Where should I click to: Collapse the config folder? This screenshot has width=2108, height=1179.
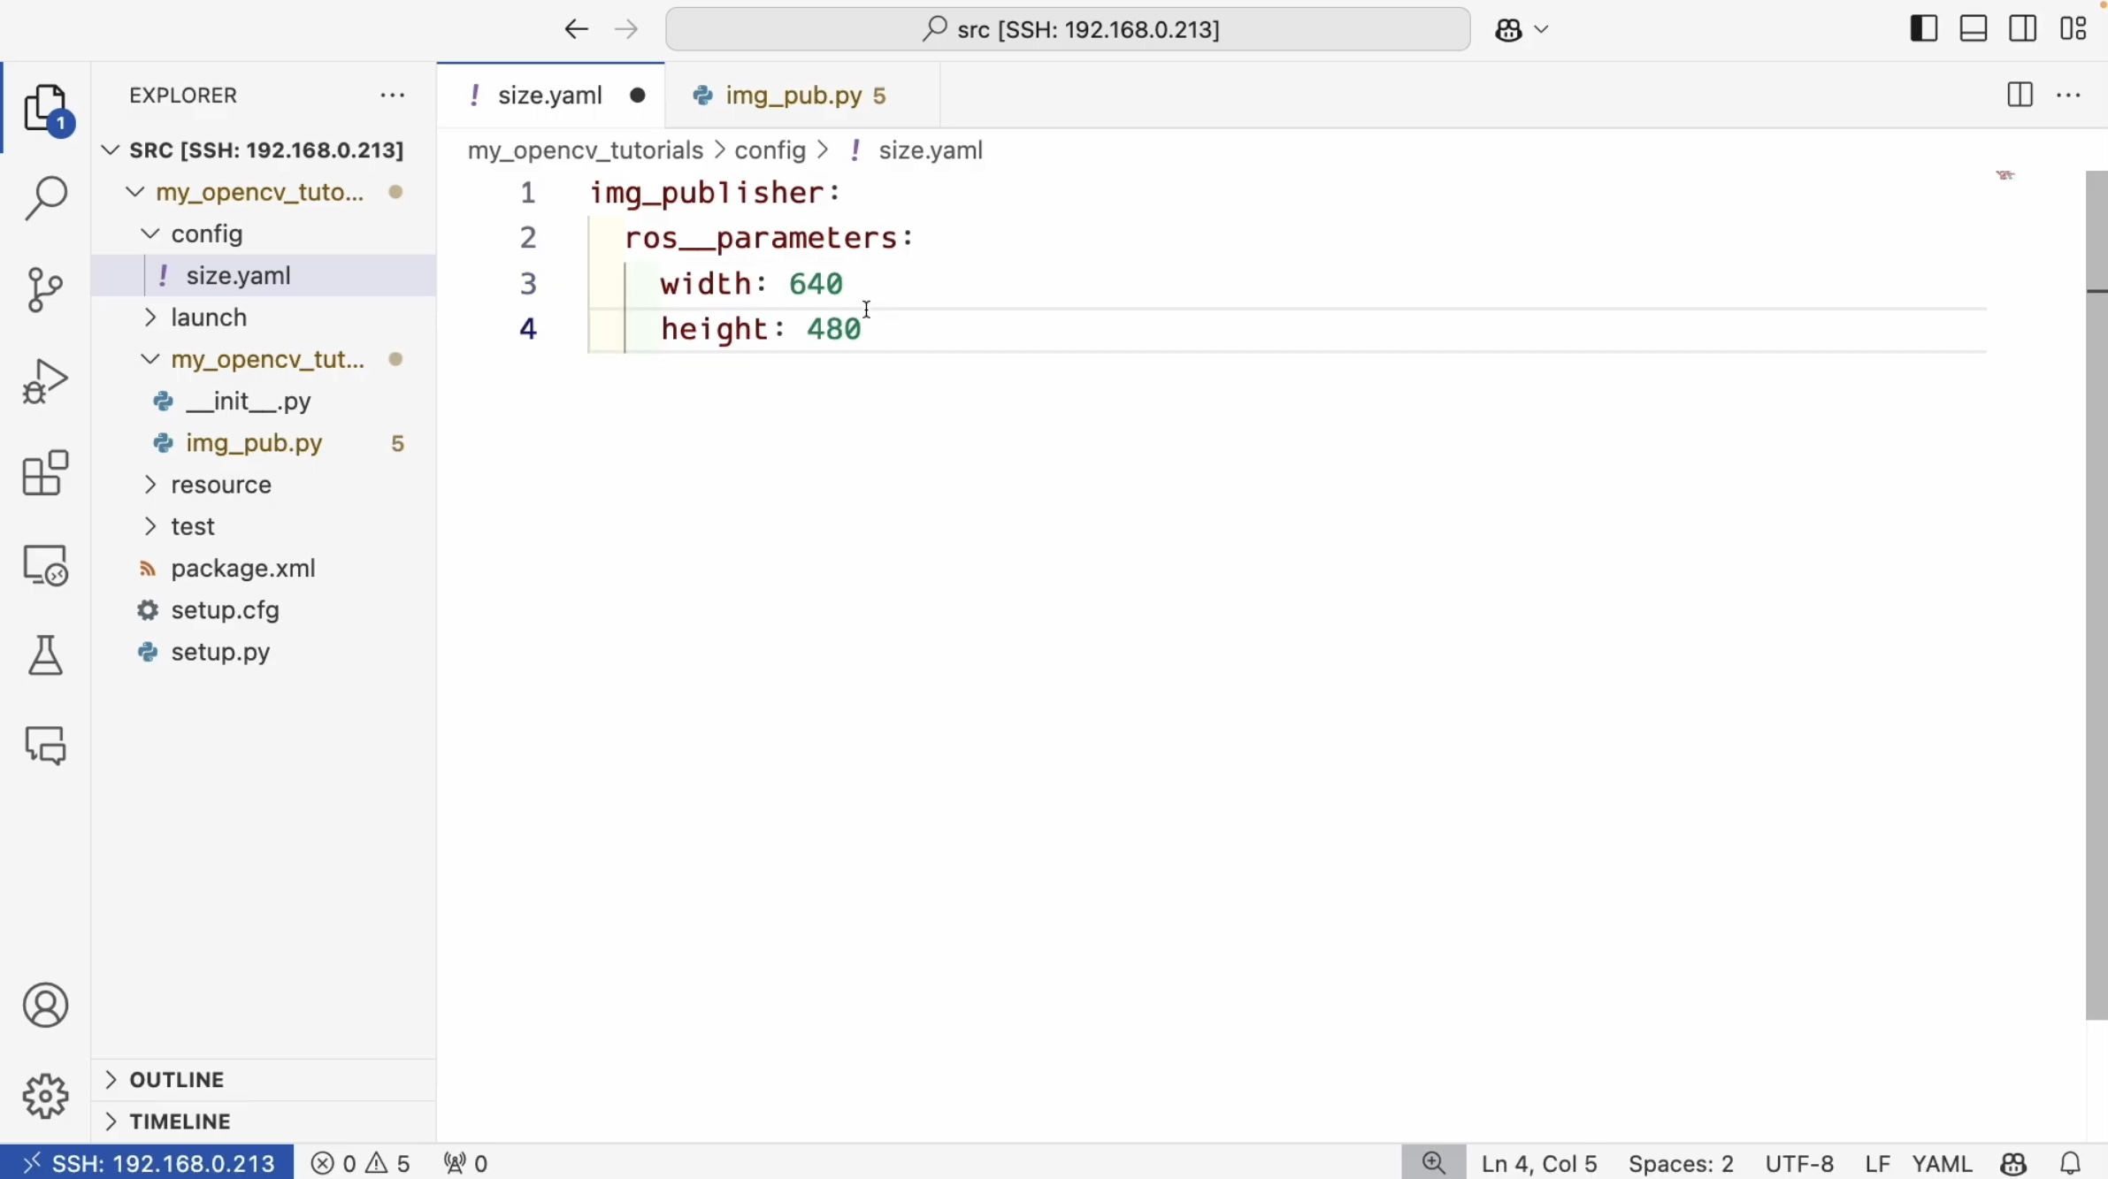pyautogui.click(x=206, y=234)
